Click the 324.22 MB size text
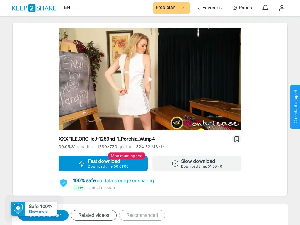This screenshot has width=300, height=225. tap(151, 147)
